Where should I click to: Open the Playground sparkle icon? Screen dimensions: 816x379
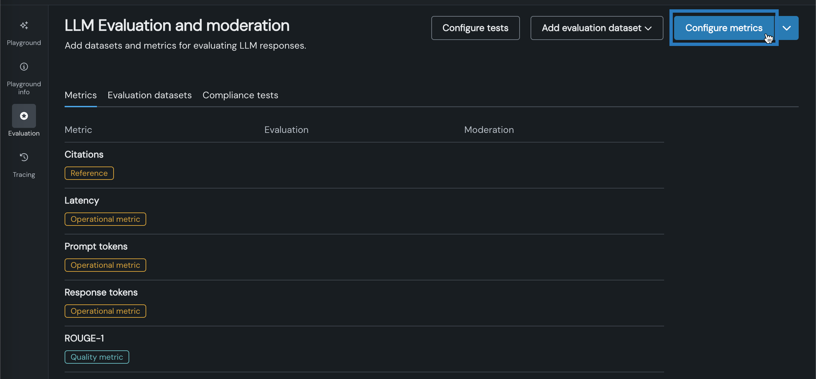(24, 26)
